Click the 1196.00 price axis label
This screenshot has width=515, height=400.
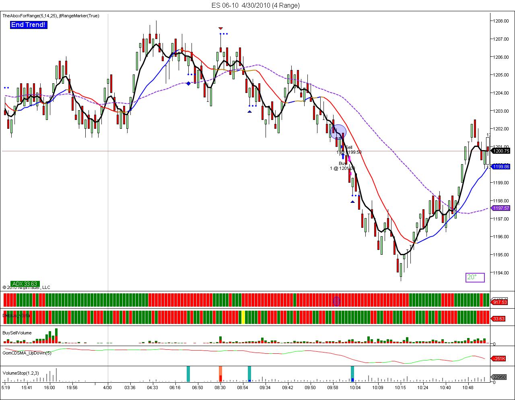pyautogui.click(x=502, y=237)
